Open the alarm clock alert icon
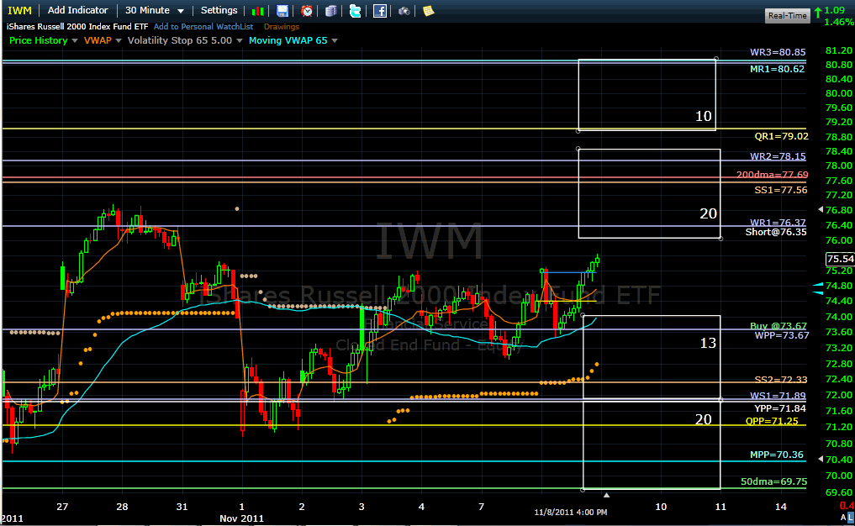855x526 pixels. (x=307, y=11)
